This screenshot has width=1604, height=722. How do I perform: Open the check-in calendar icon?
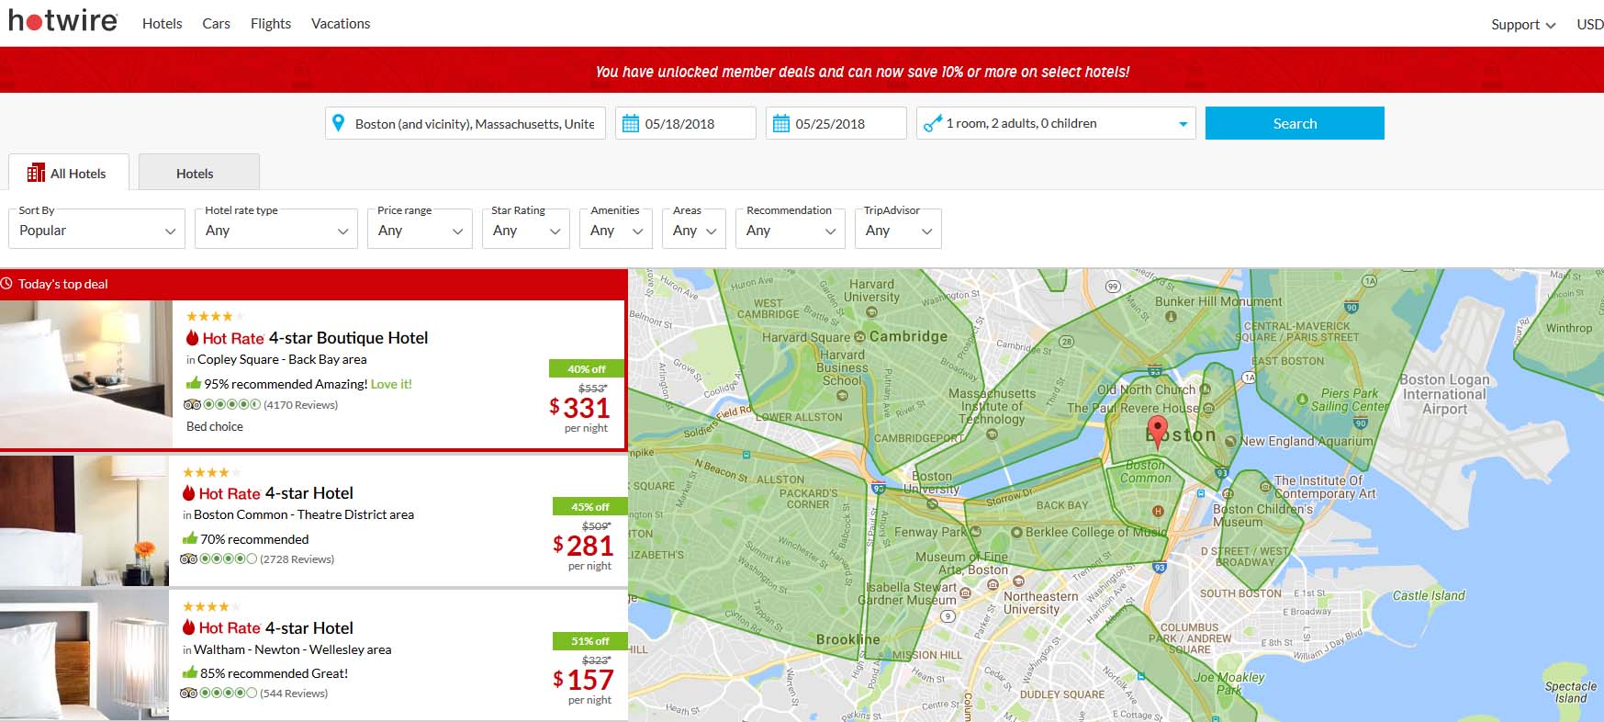631,123
